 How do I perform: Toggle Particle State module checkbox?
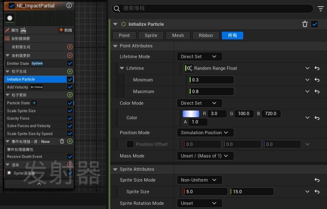point(70,103)
